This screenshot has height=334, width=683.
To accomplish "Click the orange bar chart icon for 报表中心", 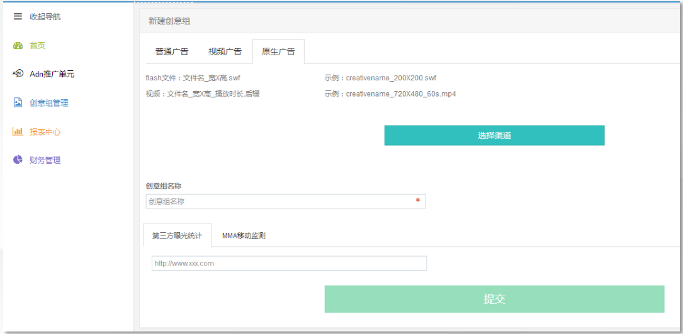I will coord(18,132).
